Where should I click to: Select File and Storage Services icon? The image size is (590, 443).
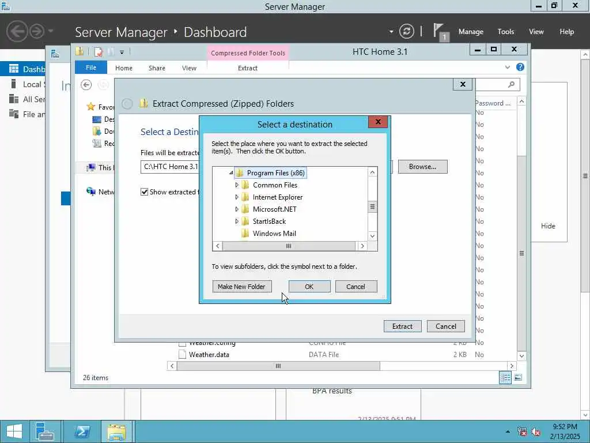[x=14, y=114]
